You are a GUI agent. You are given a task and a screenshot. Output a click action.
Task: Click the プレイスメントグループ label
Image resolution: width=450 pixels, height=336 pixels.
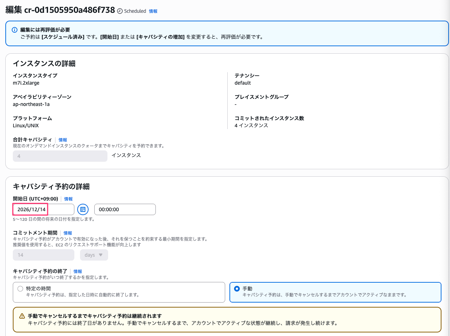(x=261, y=97)
